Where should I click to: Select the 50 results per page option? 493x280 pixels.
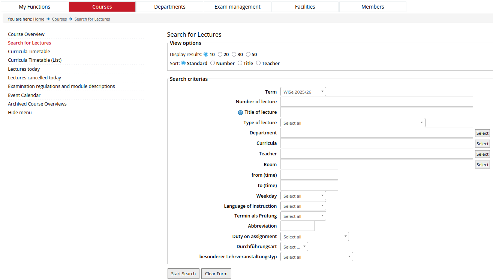click(247, 54)
